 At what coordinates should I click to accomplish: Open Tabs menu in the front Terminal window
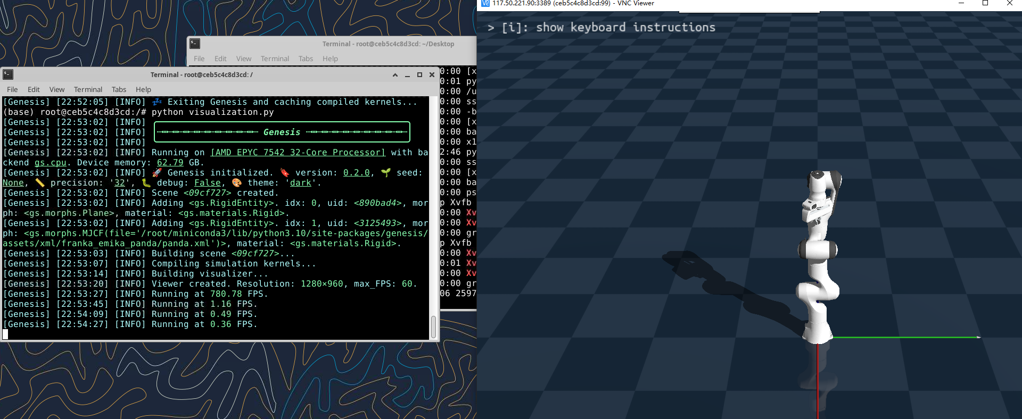pos(119,89)
